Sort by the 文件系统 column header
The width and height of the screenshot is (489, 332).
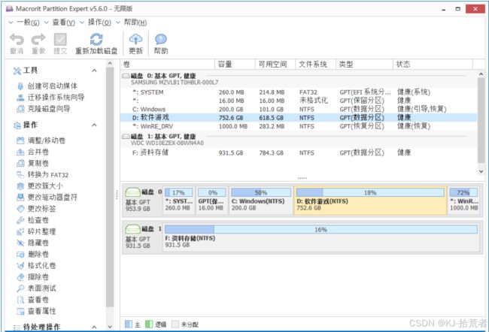316,64
